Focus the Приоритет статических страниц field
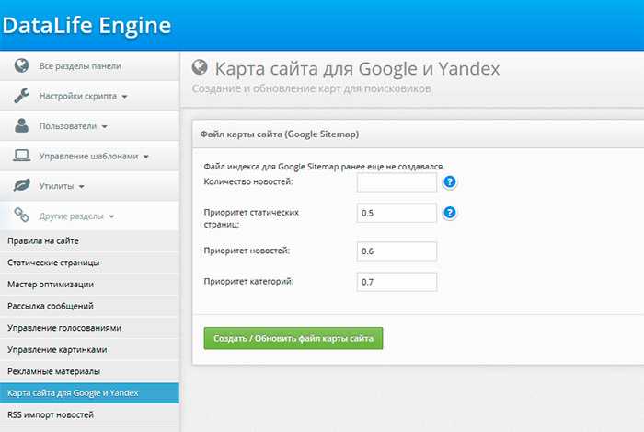 click(397, 213)
